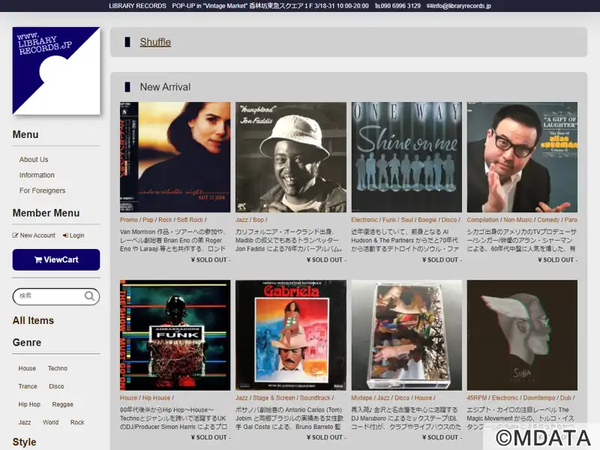Open the Youngblood Jon Faddis album cover
This screenshot has width=600, height=450.
pos(291,157)
